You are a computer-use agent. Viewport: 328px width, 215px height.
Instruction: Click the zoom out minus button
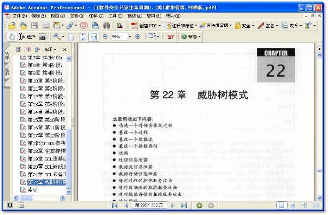(x=105, y=37)
